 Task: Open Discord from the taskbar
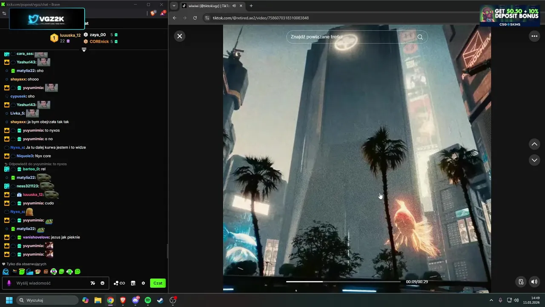(135, 300)
